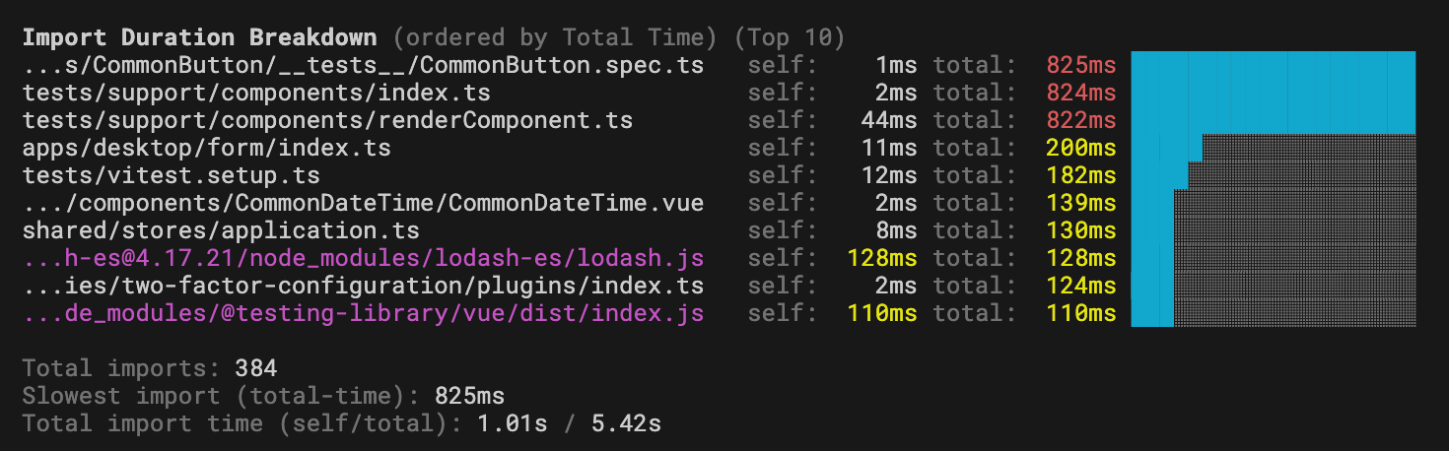Viewport: 1449px width, 451px height.
Task: Open the apps/desktop/form/index.ts path
Action: (x=206, y=149)
